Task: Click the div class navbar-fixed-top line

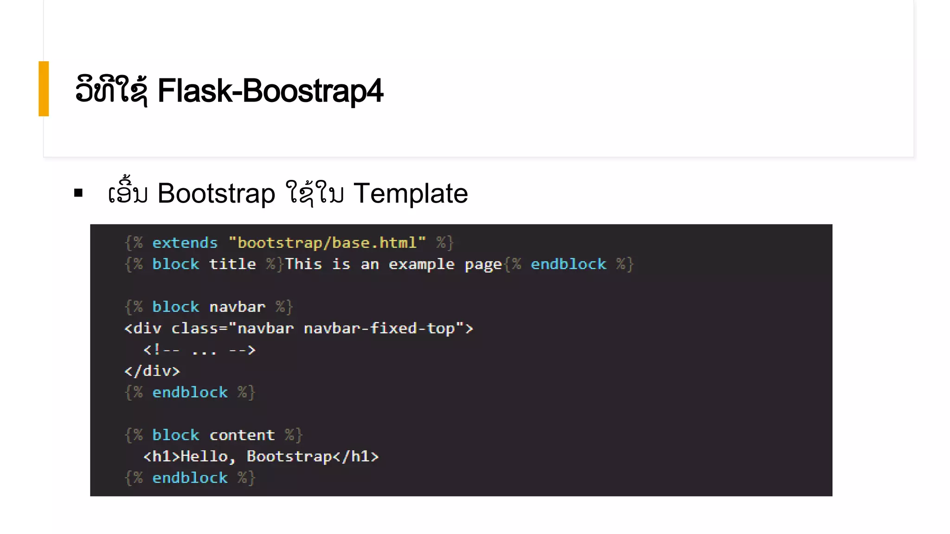Action: [298, 329]
